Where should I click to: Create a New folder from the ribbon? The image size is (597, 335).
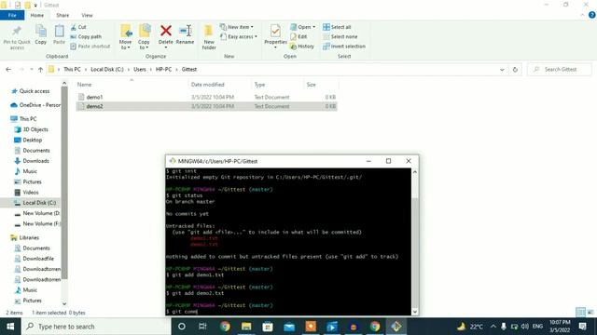click(x=209, y=37)
